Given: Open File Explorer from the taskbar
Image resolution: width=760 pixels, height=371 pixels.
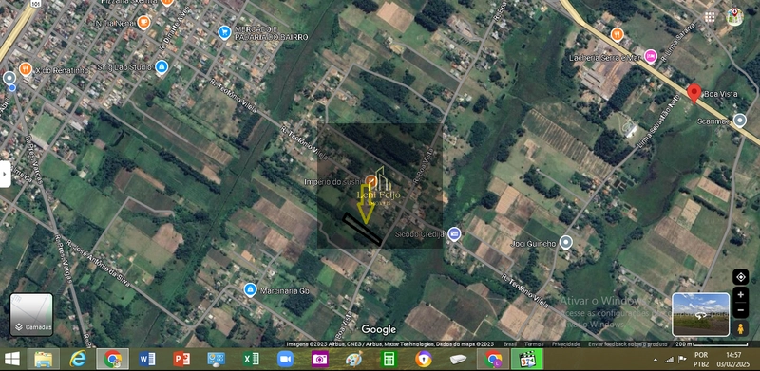Looking at the screenshot, I should [44, 360].
